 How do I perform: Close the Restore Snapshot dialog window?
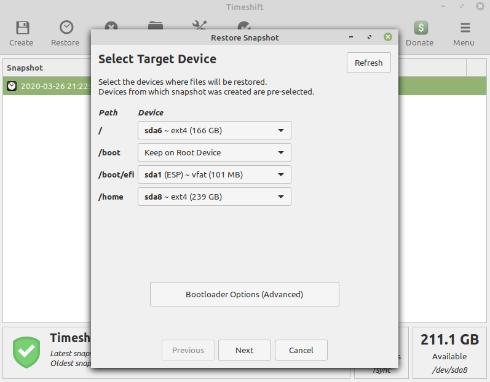(x=387, y=37)
